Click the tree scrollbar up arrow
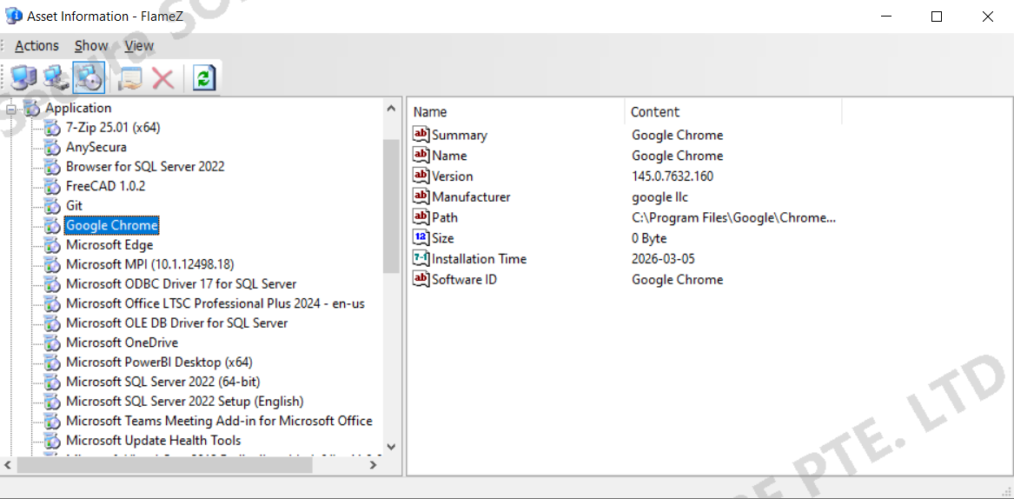The width and height of the screenshot is (1014, 499). coord(391,108)
